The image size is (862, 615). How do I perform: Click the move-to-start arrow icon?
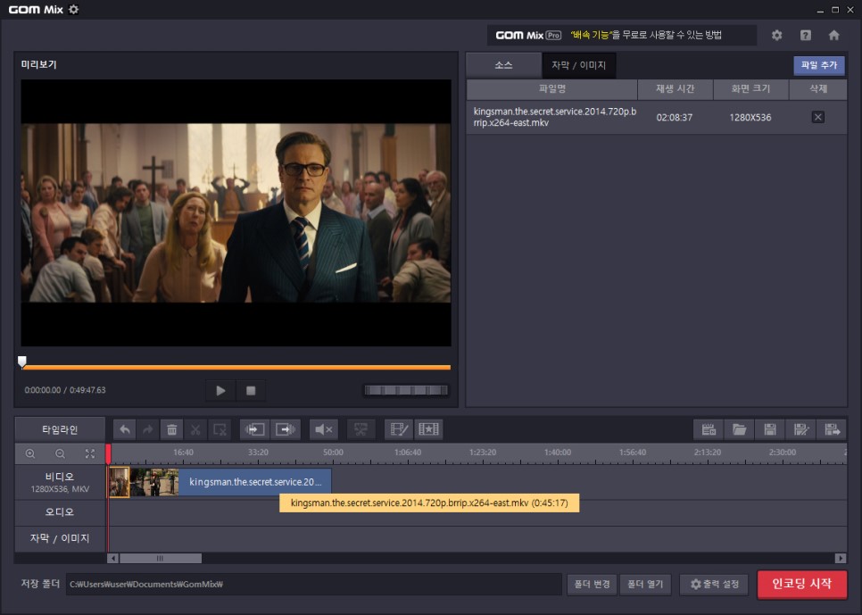[254, 429]
